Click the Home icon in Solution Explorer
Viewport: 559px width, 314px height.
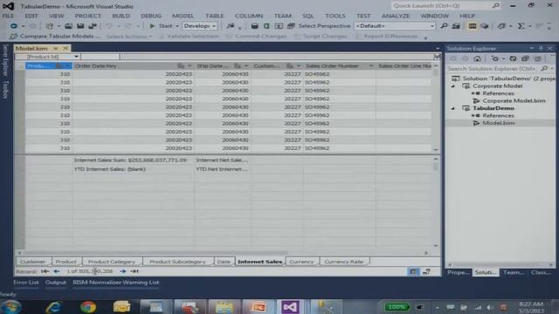coord(478,58)
